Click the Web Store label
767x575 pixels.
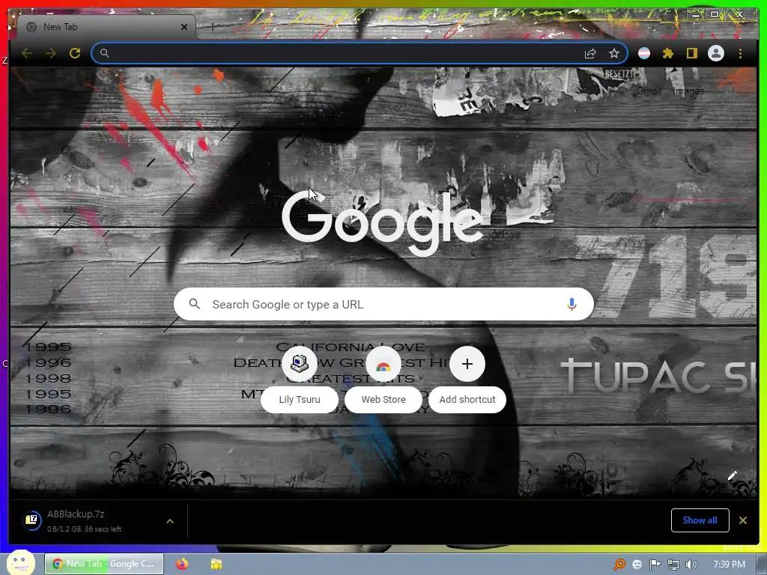coord(383,400)
